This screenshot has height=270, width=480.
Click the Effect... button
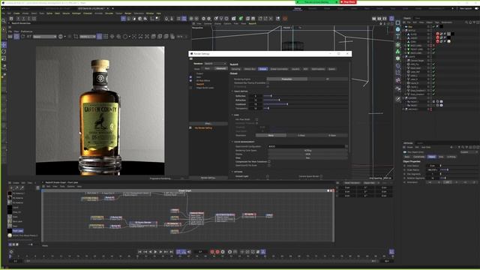pyautogui.click(x=208, y=124)
